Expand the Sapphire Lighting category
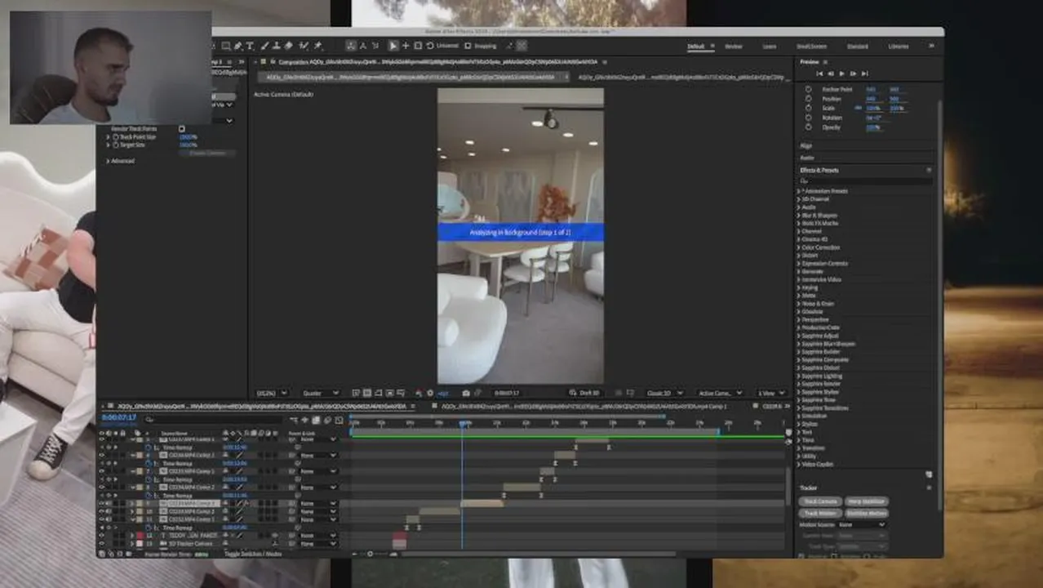The height and width of the screenshot is (588, 1043). pos(799,376)
